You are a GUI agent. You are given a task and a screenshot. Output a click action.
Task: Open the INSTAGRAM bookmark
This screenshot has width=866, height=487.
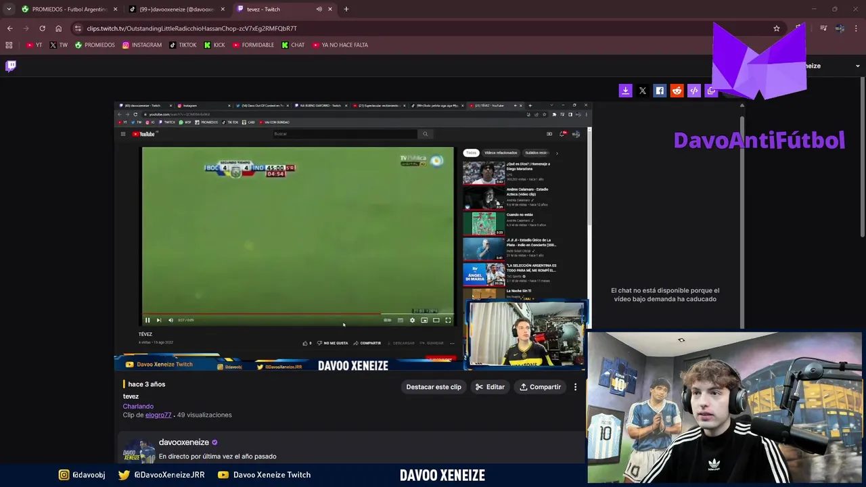pyautogui.click(x=142, y=45)
